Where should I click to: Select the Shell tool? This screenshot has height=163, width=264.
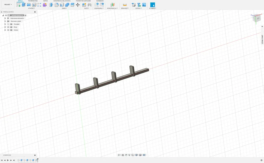coord(62,5)
